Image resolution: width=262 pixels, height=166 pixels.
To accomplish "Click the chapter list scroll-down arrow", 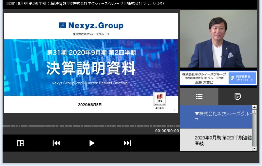I will pyautogui.click(x=254, y=149).
